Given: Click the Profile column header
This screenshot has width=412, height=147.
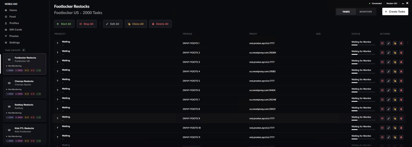Looking at the screenshot, I should click(x=187, y=34).
